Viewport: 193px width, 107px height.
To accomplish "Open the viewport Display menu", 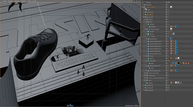I will click(x=17, y=1).
